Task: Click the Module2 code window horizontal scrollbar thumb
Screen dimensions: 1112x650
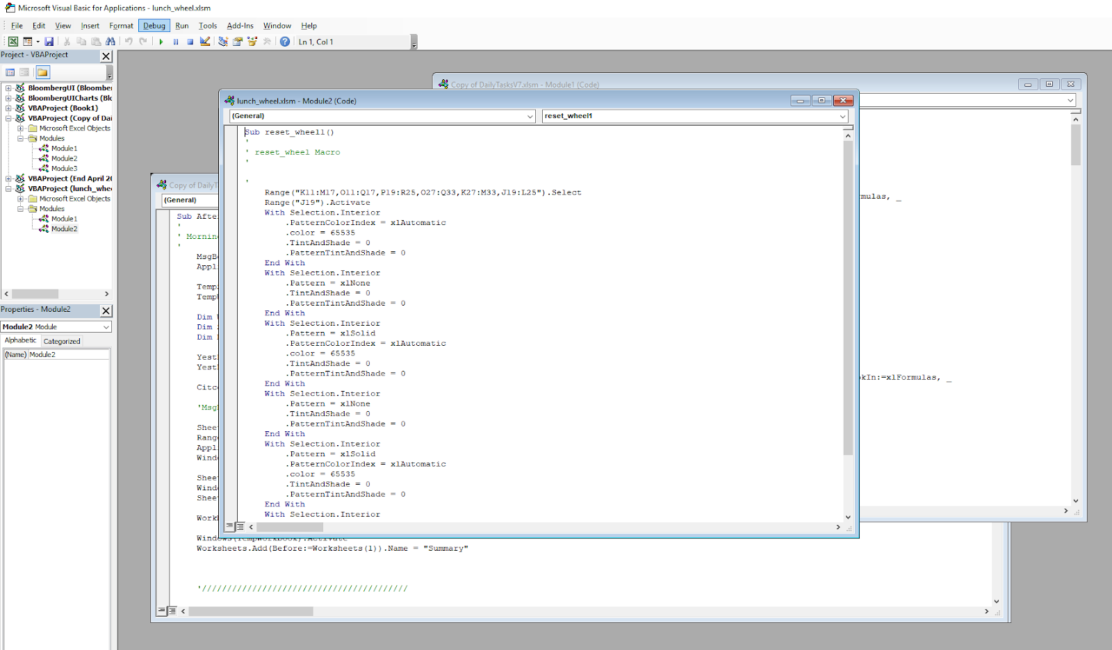Action: pos(290,527)
